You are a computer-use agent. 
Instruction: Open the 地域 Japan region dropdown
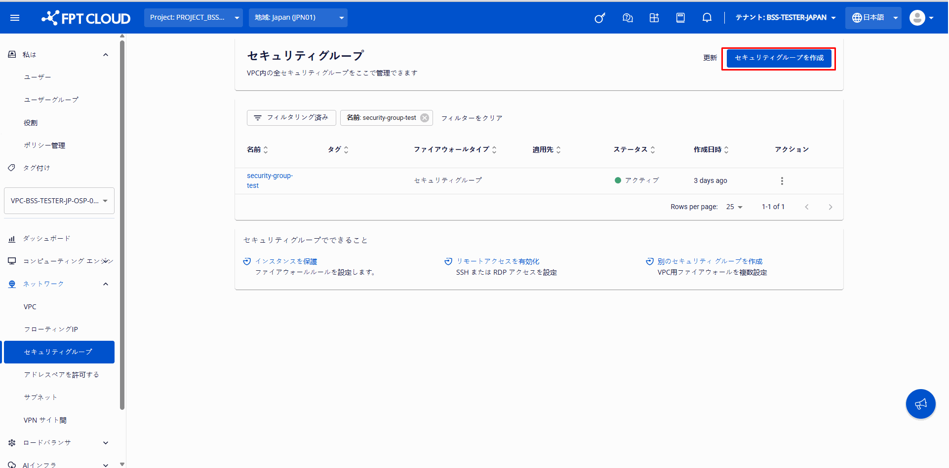pyautogui.click(x=298, y=18)
